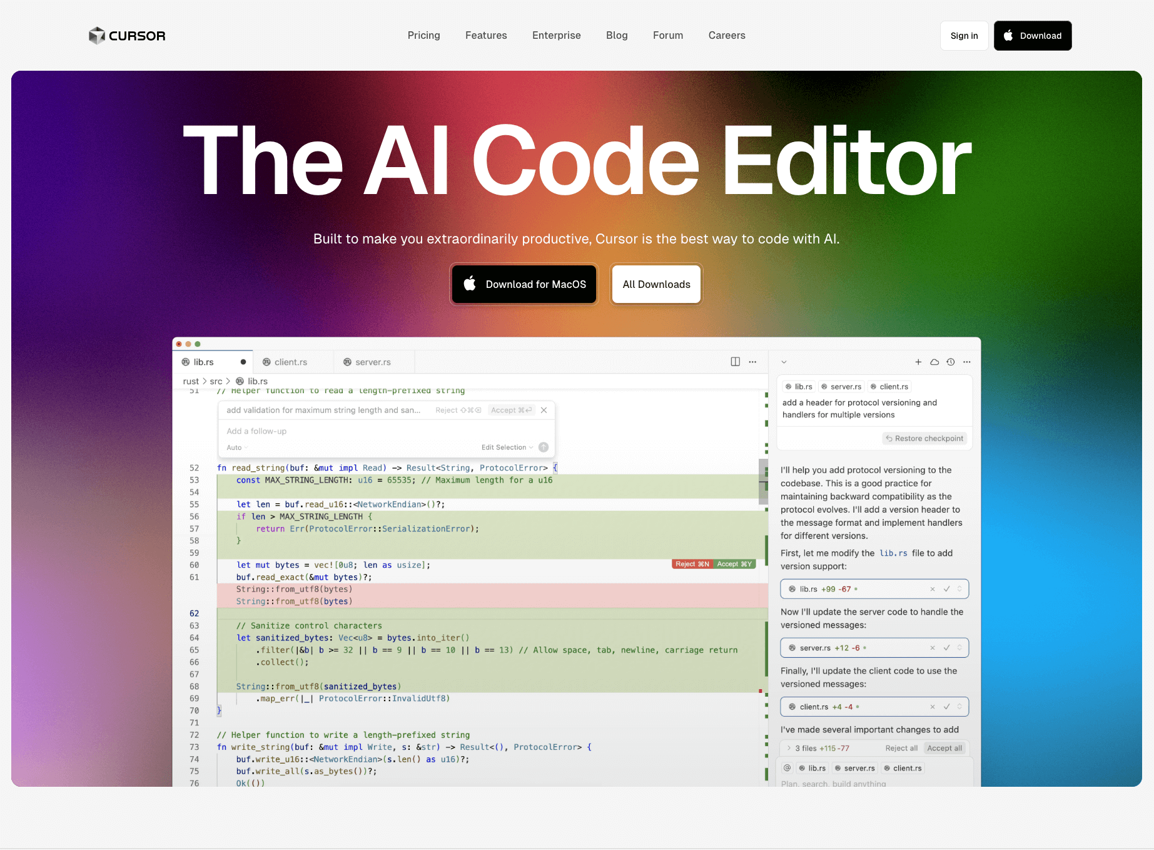The image size is (1154, 850).
Task: Open chat history clock icon
Action: tap(951, 362)
